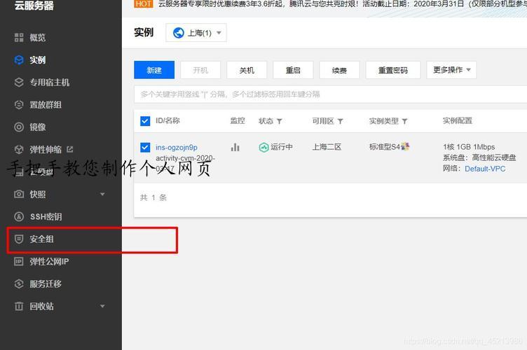The image size is (527, 350).
Task: Filter by 状态 funnel icon
Action: (280, 121)
